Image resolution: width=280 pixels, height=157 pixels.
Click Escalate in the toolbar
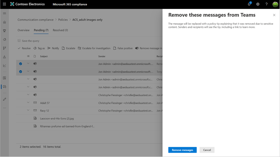(x=69, y=48)
